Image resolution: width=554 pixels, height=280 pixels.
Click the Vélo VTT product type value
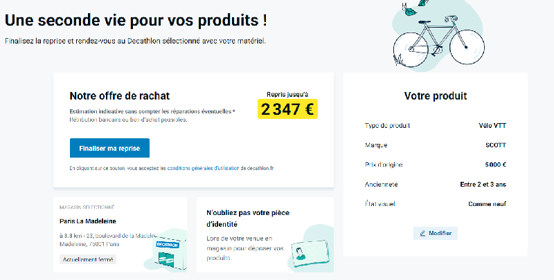492,126
